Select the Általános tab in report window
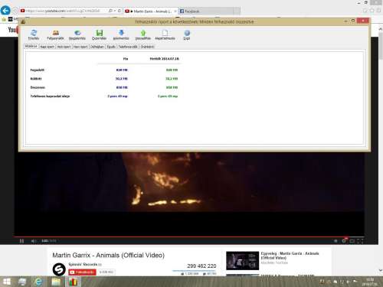Viewport: 383px width, 287px height. 31,47
